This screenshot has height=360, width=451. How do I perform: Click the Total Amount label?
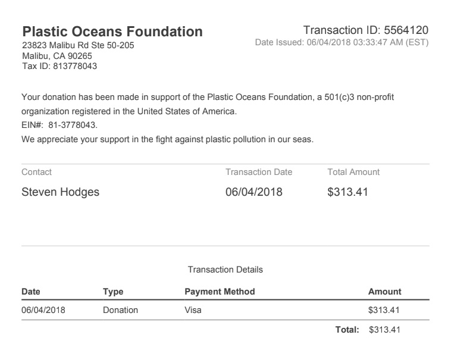point(353,172)
